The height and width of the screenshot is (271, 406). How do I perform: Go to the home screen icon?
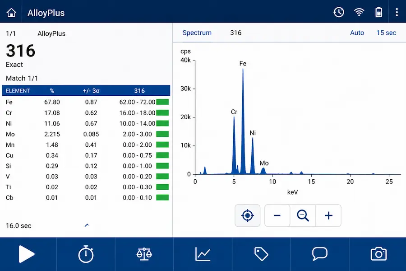[x=11, y=12]
